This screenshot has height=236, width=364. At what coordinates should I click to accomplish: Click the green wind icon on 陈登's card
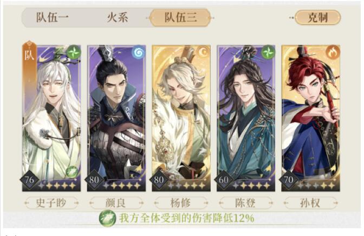(x=268, y=52)
